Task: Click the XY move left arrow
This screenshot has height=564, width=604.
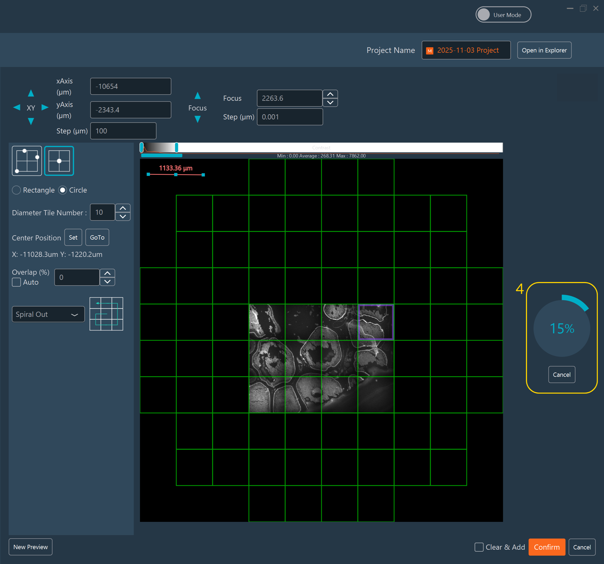Action: point(17,107)
